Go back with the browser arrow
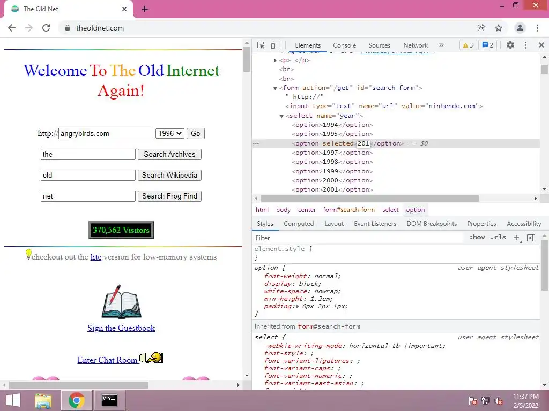Screen dimensions: 549x411 (x=12, y=28)
